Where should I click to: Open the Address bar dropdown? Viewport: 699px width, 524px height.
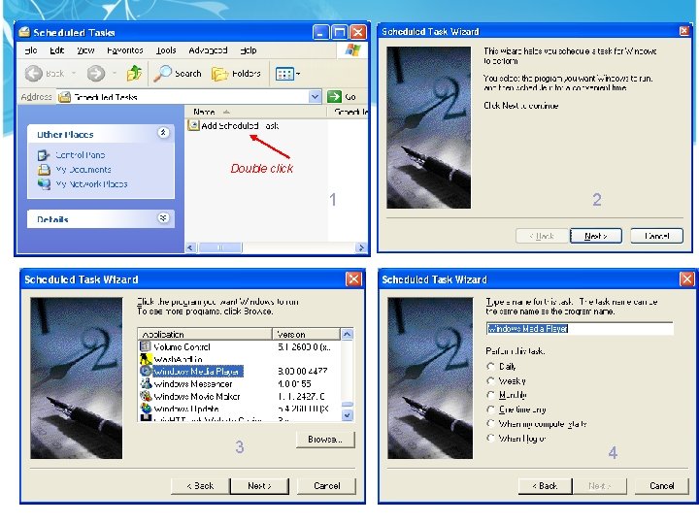click(x=315, y=97)
